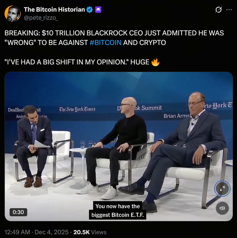The width and height of the screenshot is (237, 238).
Task: Click the blue verified checkmark badge
Action: click(x=90, y=10)
